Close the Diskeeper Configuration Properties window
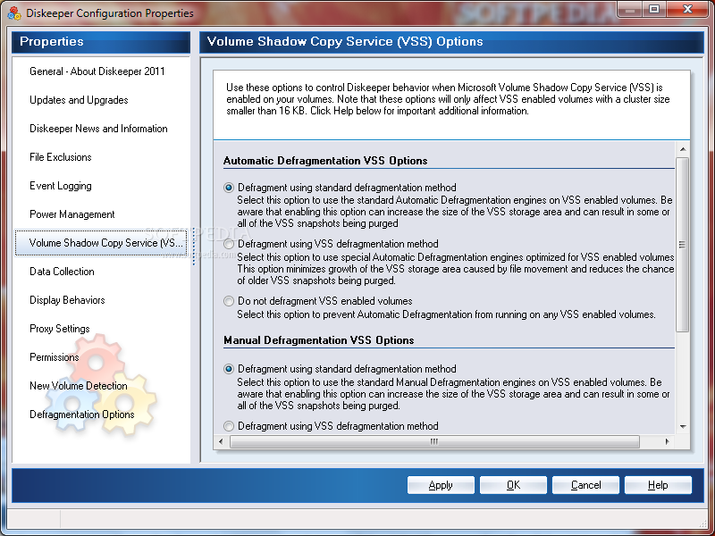This screenshot has width=715, height=536. (x=688, y=9)
